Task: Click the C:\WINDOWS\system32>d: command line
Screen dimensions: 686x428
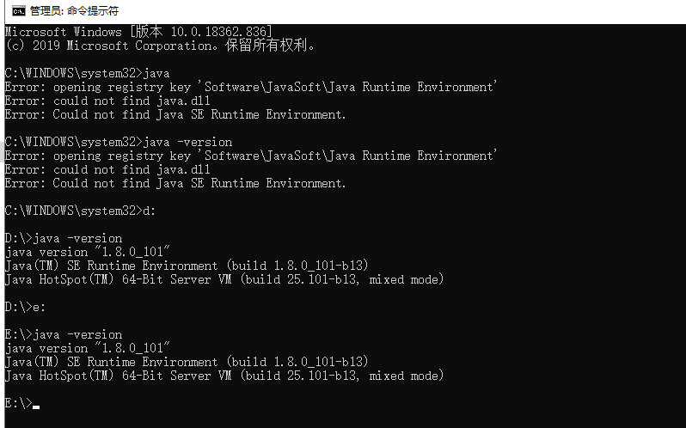Action: point(81,211)
